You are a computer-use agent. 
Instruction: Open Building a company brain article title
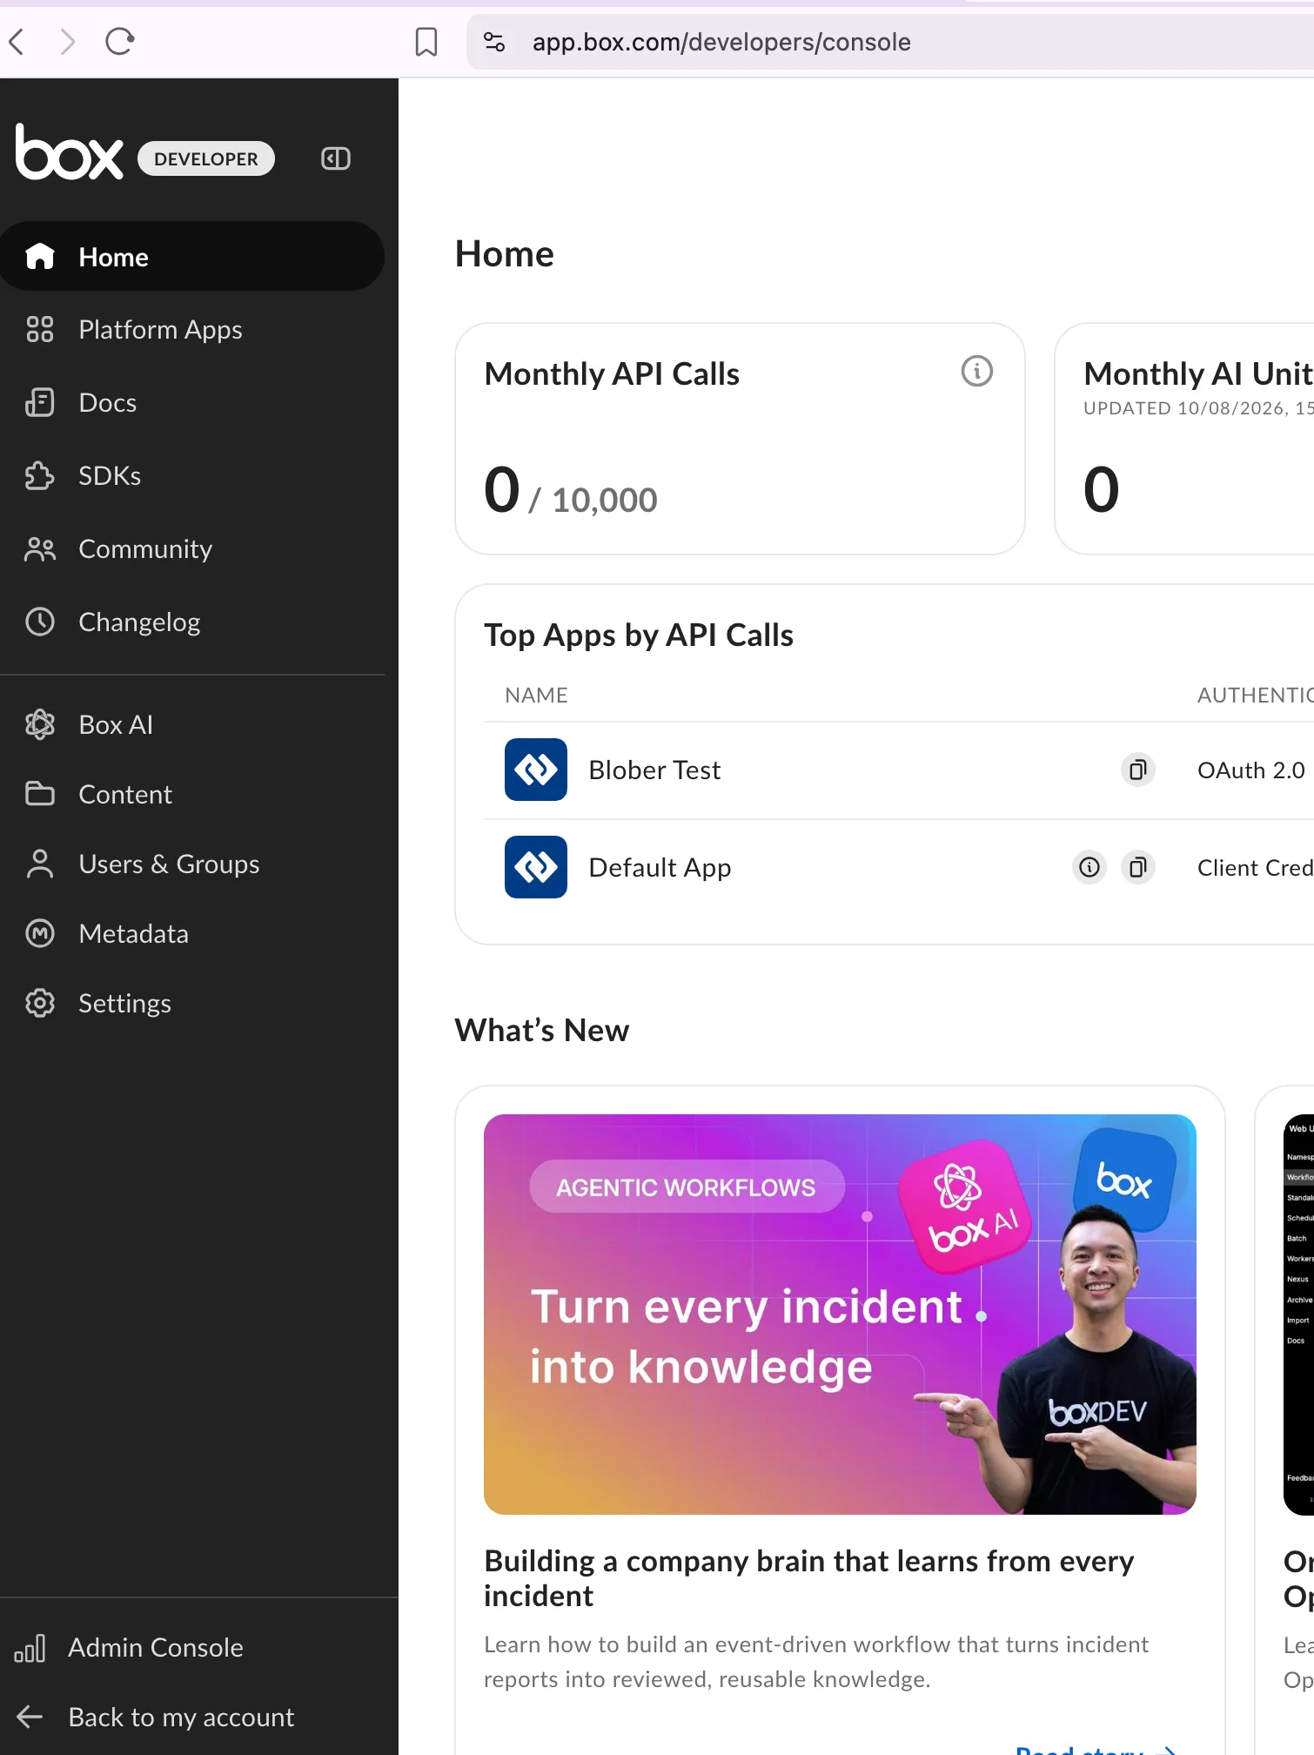point(808,1577)
